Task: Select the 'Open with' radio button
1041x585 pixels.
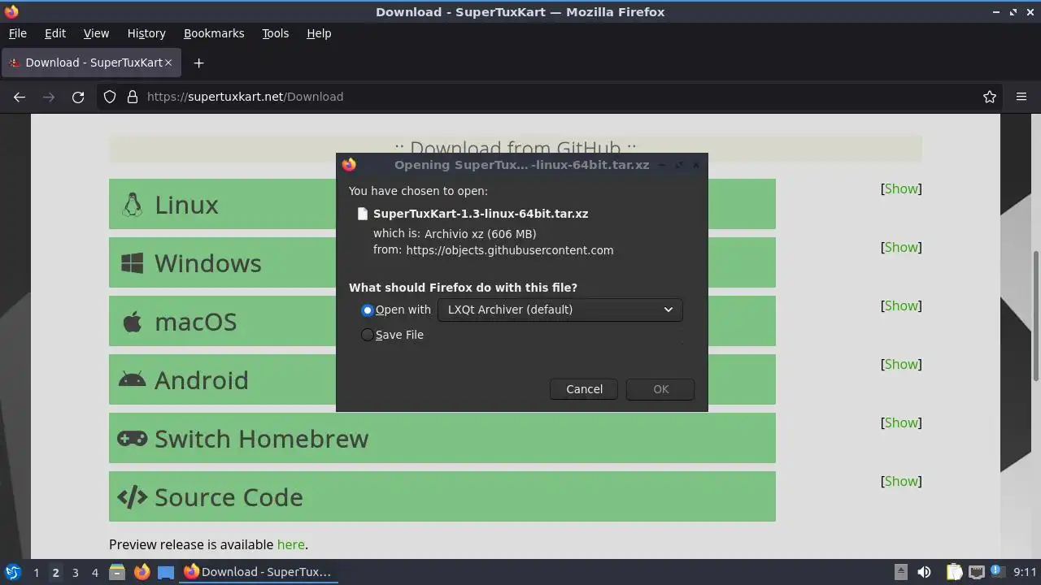Action: click(368, 310)
